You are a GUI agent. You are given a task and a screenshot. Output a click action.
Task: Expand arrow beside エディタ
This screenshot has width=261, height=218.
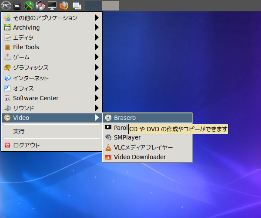97,37
